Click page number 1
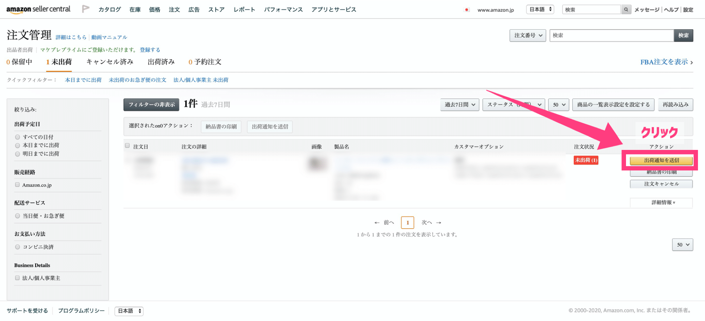Image resolution: width=705 pixels, height=321 pixels. pyautogui.click(x=408, y=223)
